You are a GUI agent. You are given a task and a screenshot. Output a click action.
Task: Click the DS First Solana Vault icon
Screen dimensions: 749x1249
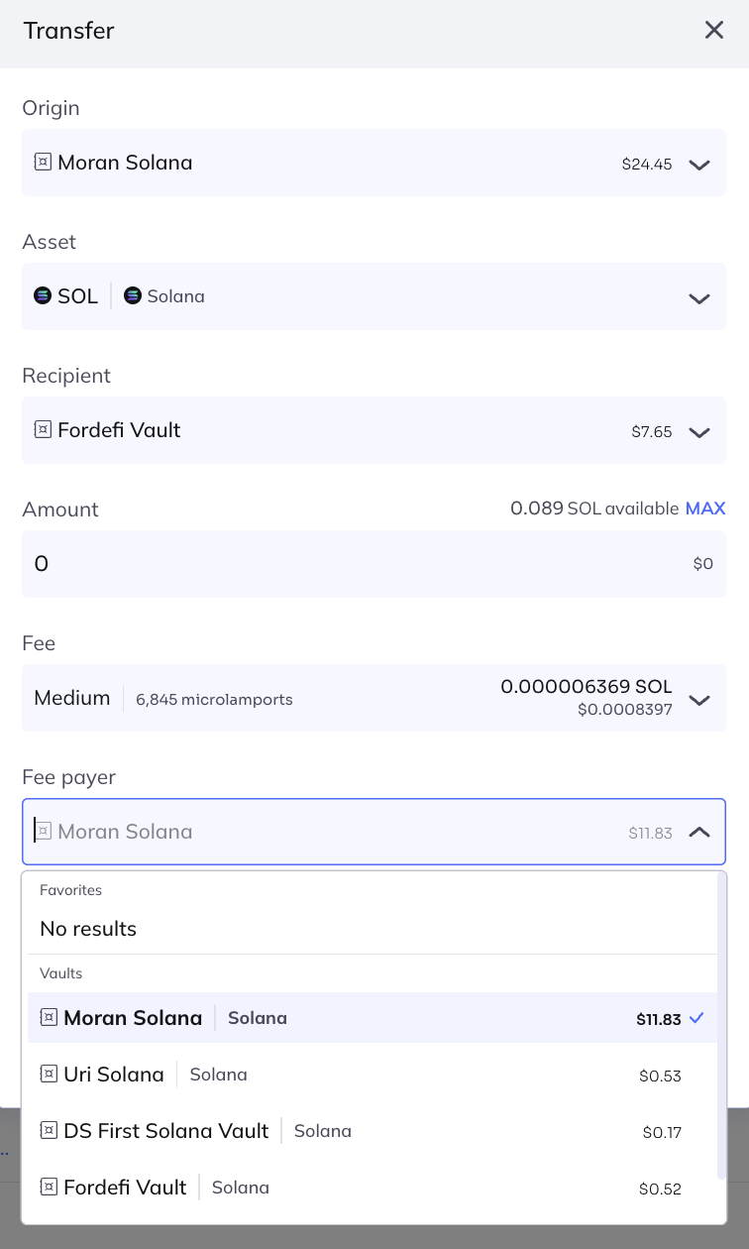point(49,1131)
